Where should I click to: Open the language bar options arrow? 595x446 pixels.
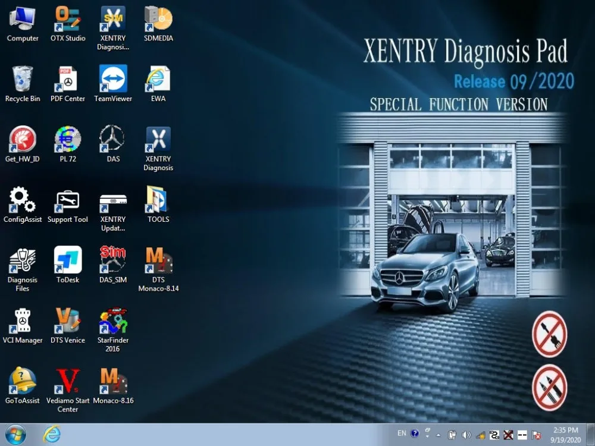[x=427, y=436]
